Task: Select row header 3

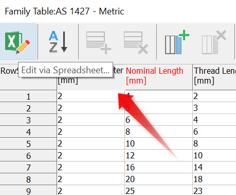Action: (28, 120)
